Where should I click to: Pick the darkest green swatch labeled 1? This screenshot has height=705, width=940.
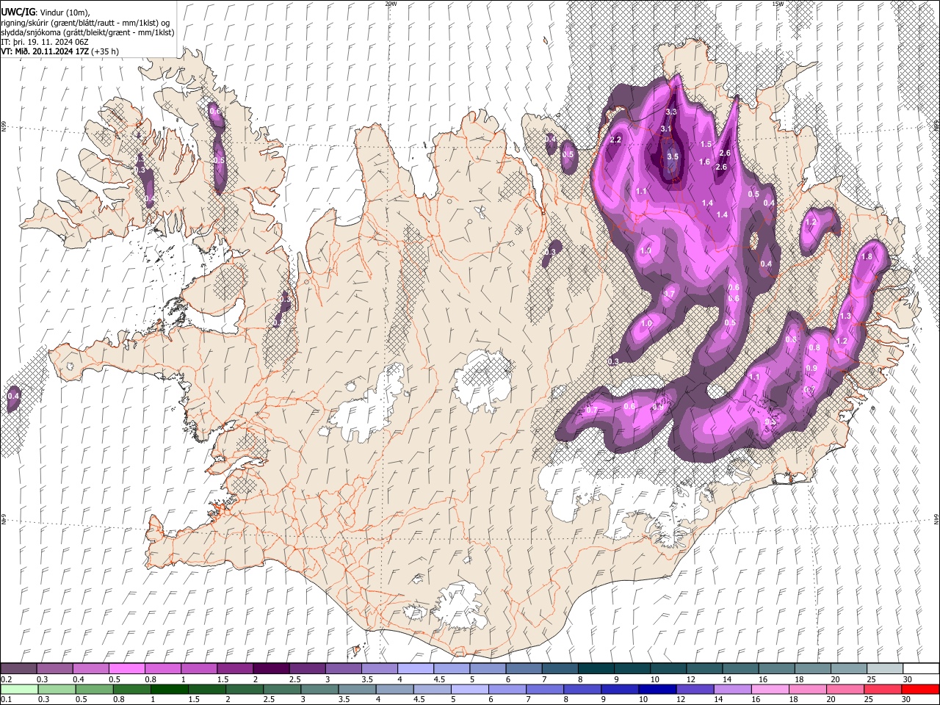[x=169, y=690]
